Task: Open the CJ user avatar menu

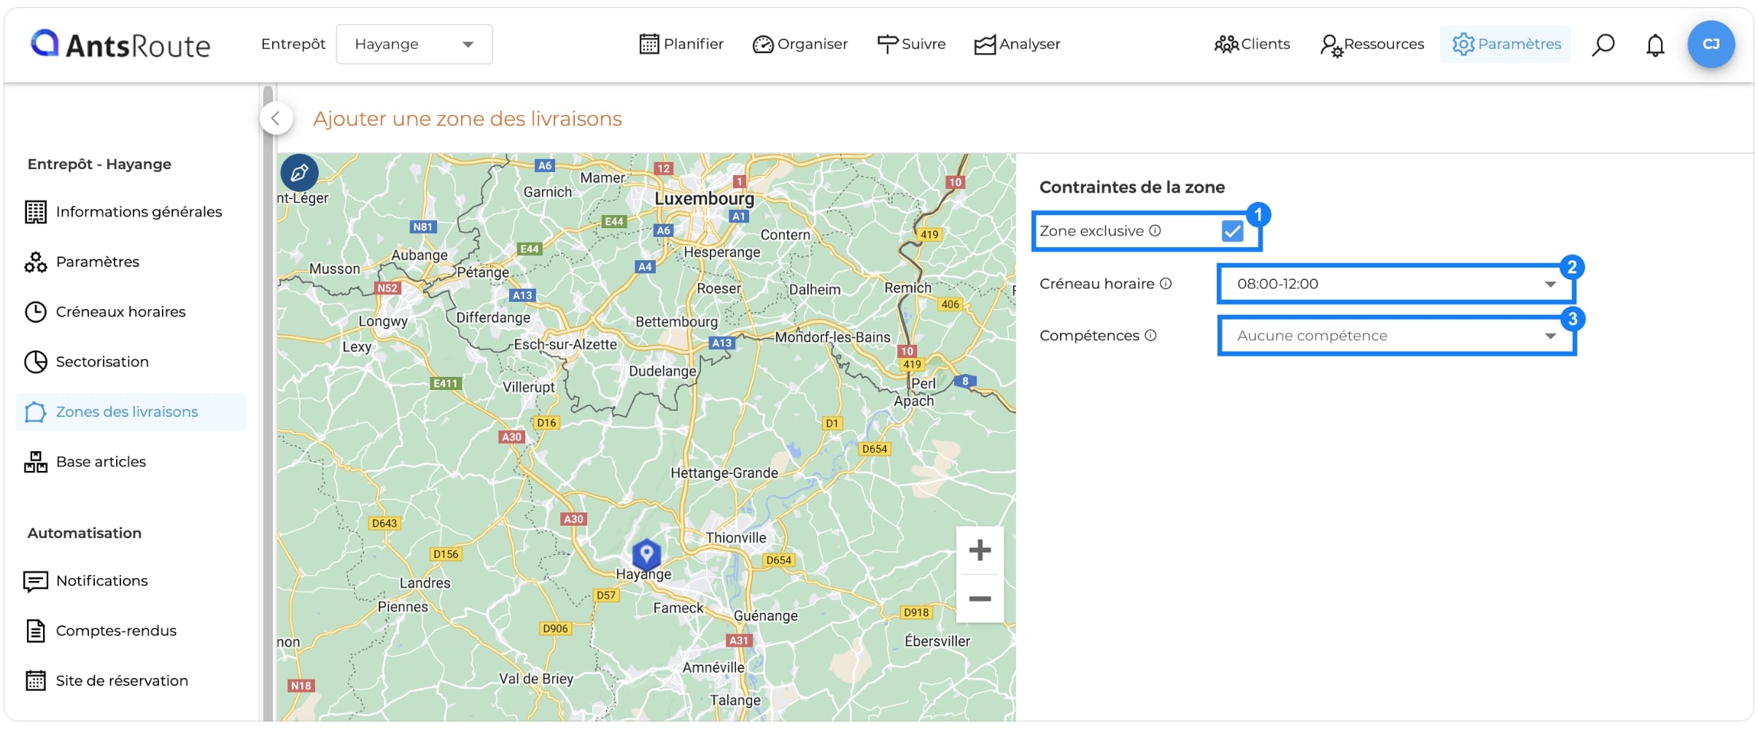Action: 1711,44
